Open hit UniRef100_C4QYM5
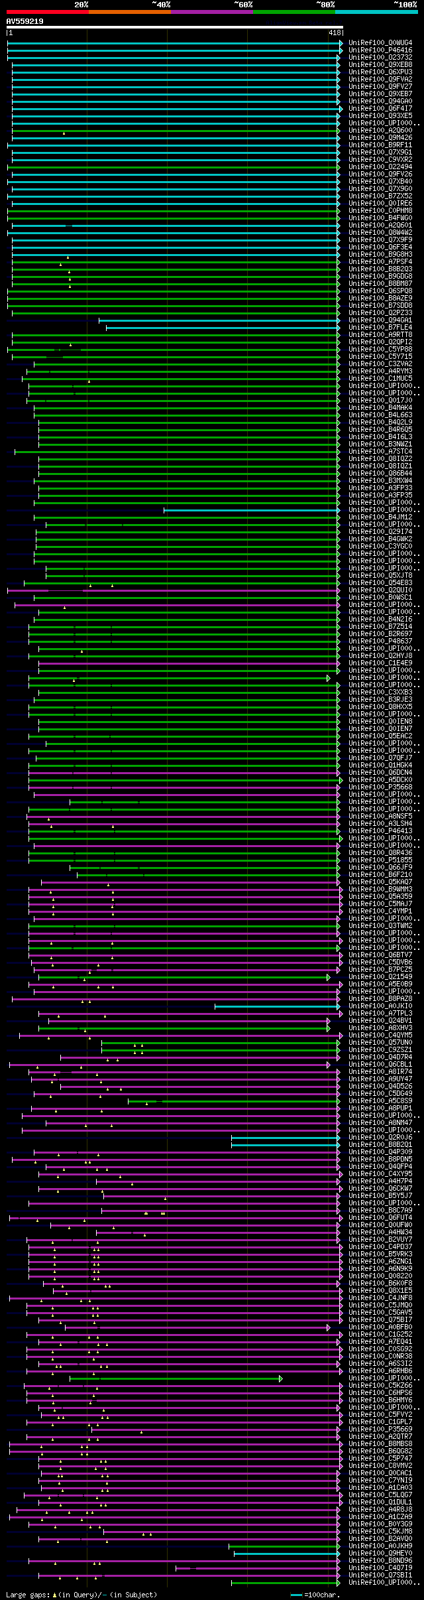Image resolution: width=424 pixels, height=1600 pixels. click(x=380, y=1035)
